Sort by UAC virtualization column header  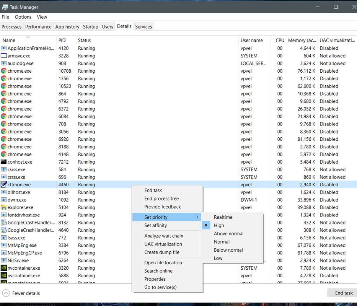(337, 40)
